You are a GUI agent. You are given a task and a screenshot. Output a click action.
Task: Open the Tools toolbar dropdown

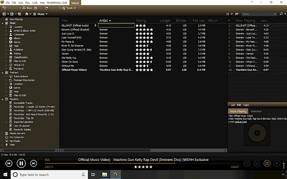pos(69,8)
